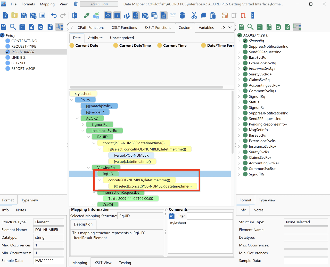Image resolution: width=330 pixels, height=267 pixels.
Task: Toggle the tree view button in source panel
Action: coord(59,27)
